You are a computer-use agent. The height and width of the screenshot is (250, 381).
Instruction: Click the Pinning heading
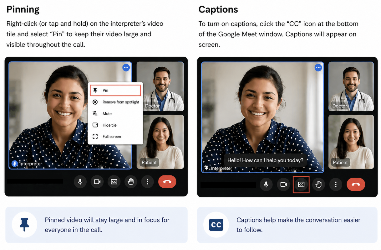click(23, 9)
